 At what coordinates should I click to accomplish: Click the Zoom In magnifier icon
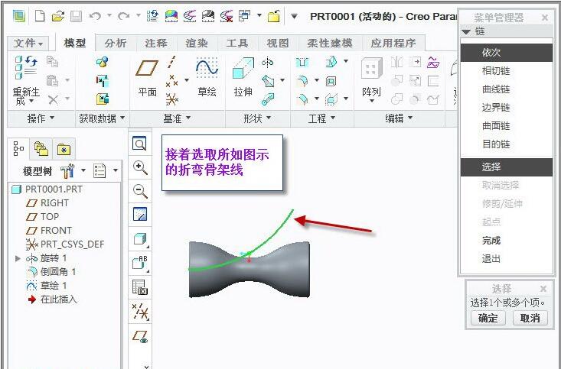140,167
